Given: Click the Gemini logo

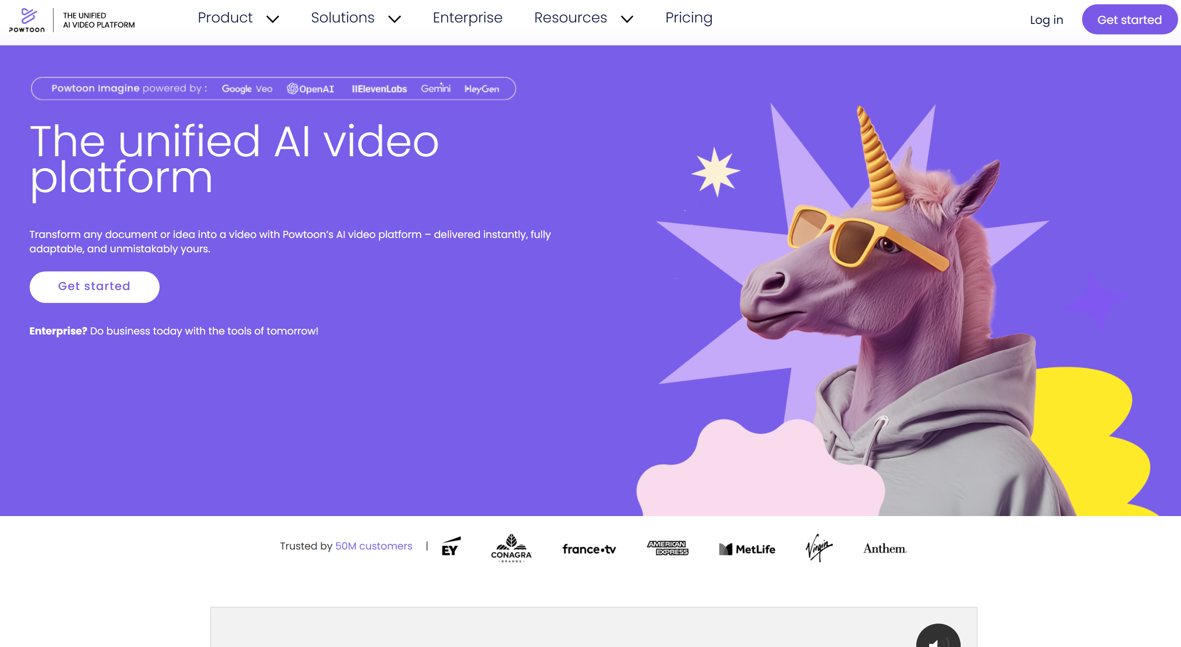Looking at the screenshot, I should [x=435, y=88].
